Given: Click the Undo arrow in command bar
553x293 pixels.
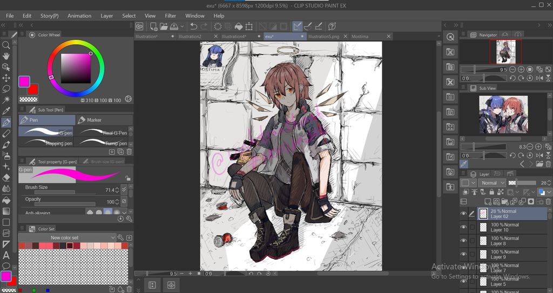Looking at the screenshot, I should pyautogui.click(x=193, y=26).
